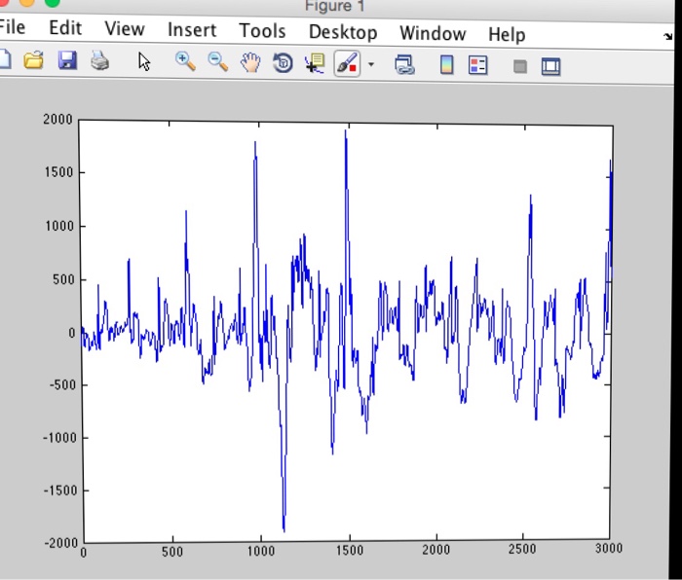This screenshot has height=580, width=682.
Task: Open a file with the folder icon
Action: pos(33,60)
